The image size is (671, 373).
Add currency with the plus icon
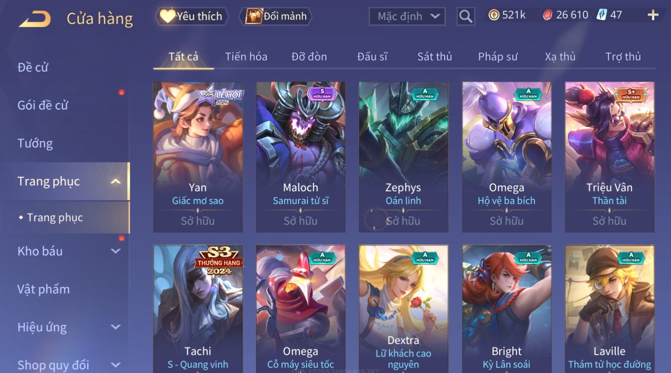click(653, 15)
